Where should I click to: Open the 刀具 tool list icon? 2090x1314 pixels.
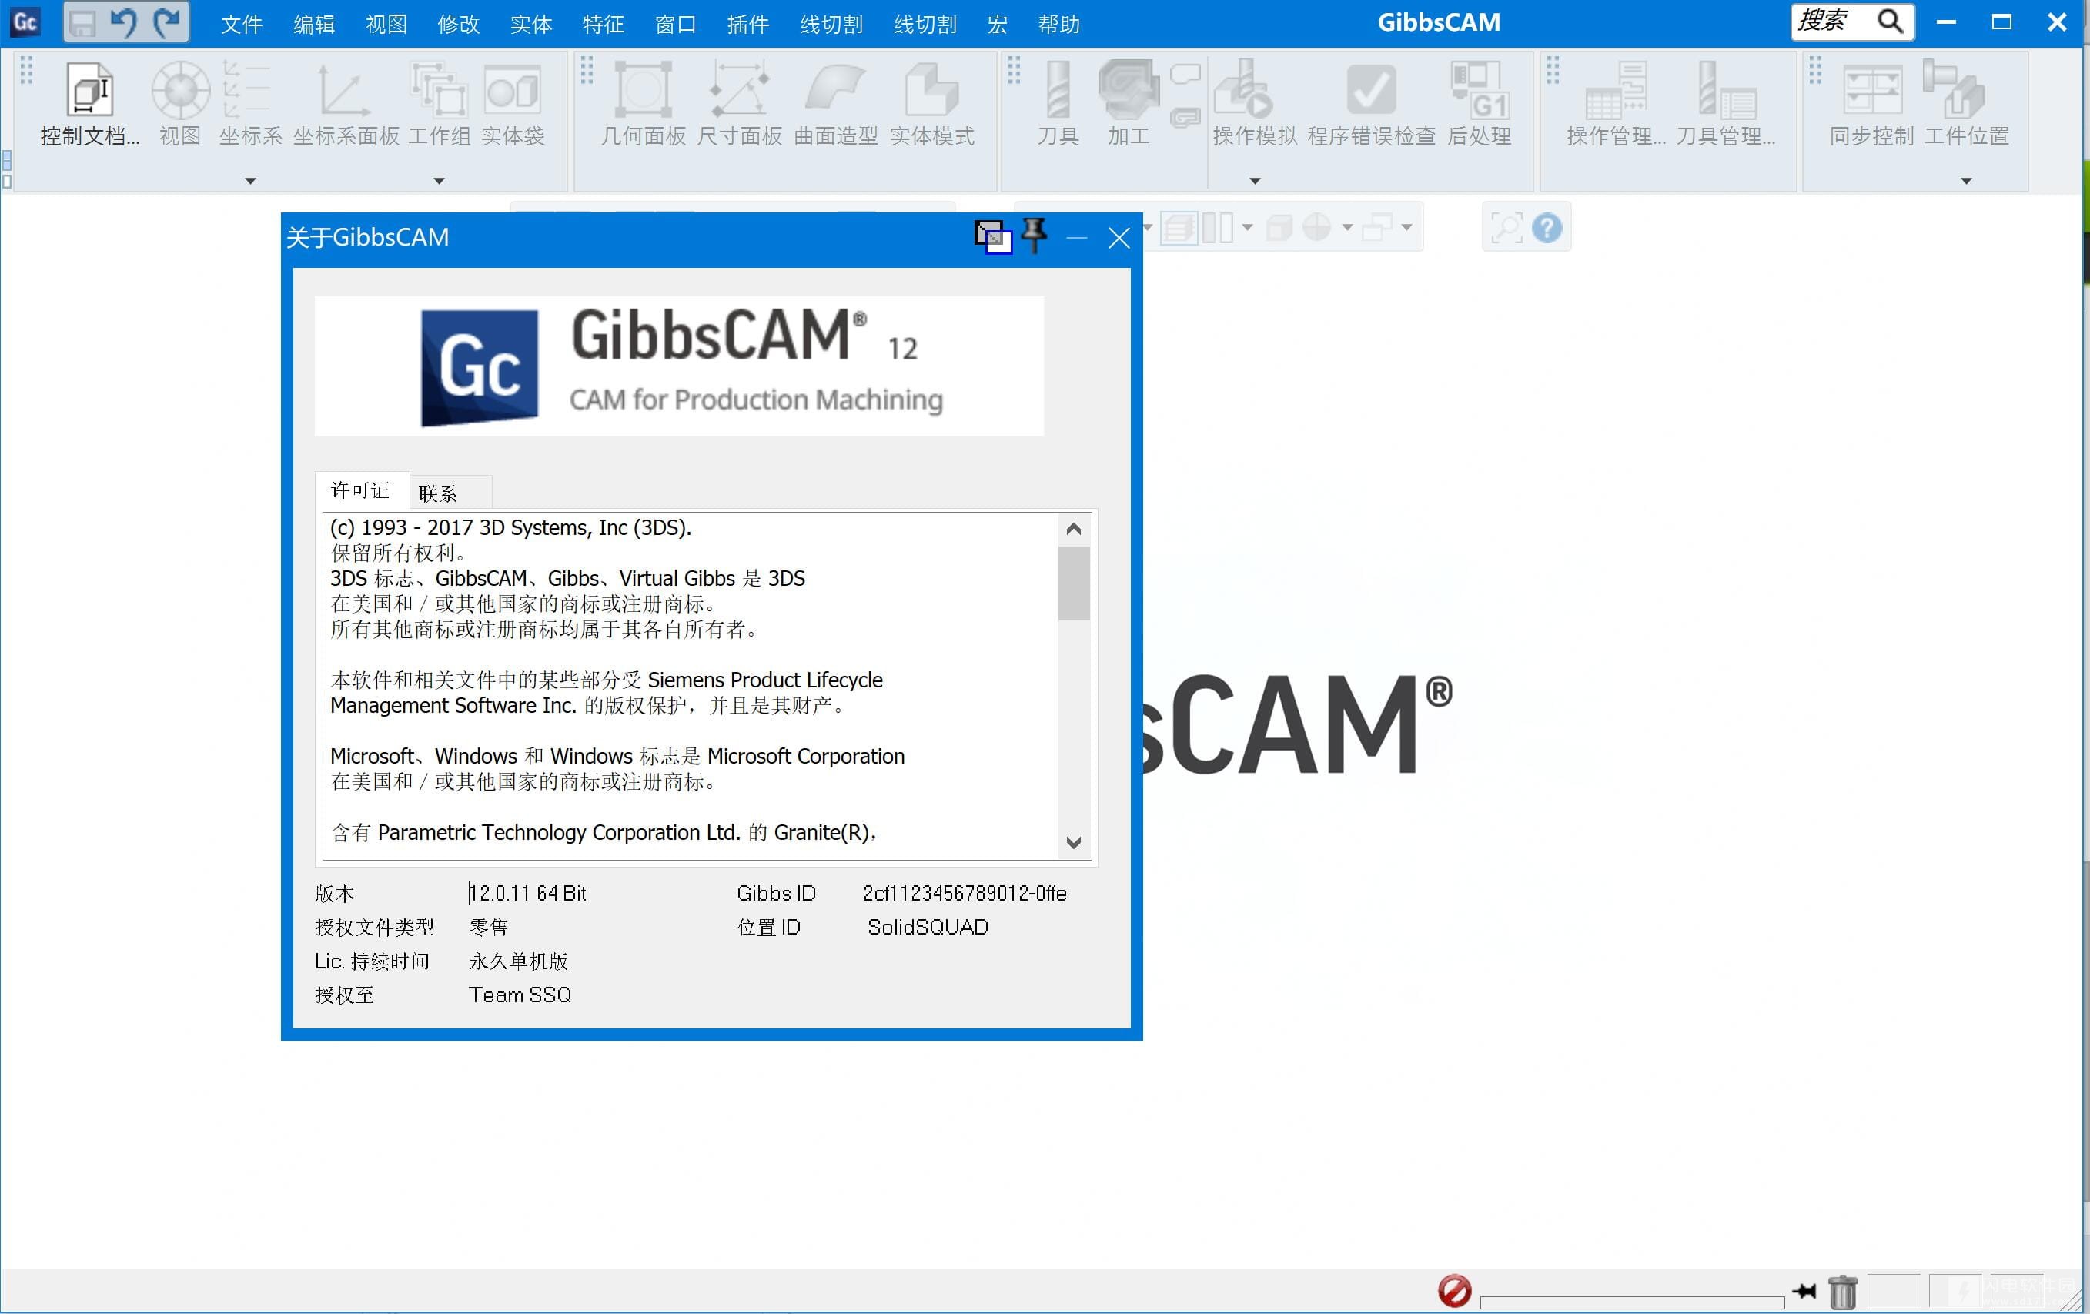[1058, 103]
